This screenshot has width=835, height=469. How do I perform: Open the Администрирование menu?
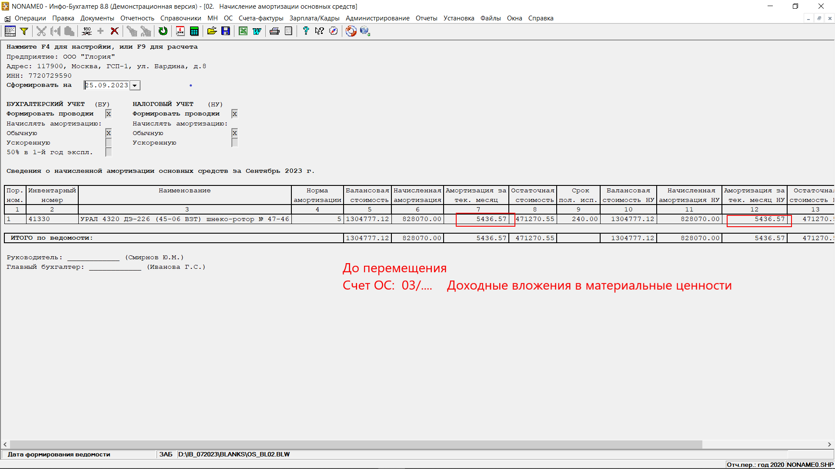[x=377, y=18]
